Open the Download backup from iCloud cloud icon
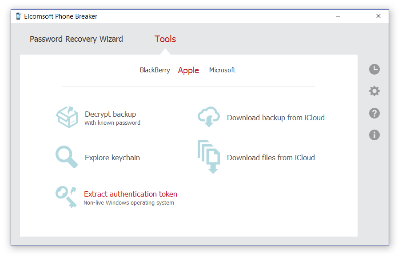This screenshot has height=257, width=398. click(209, 117)
